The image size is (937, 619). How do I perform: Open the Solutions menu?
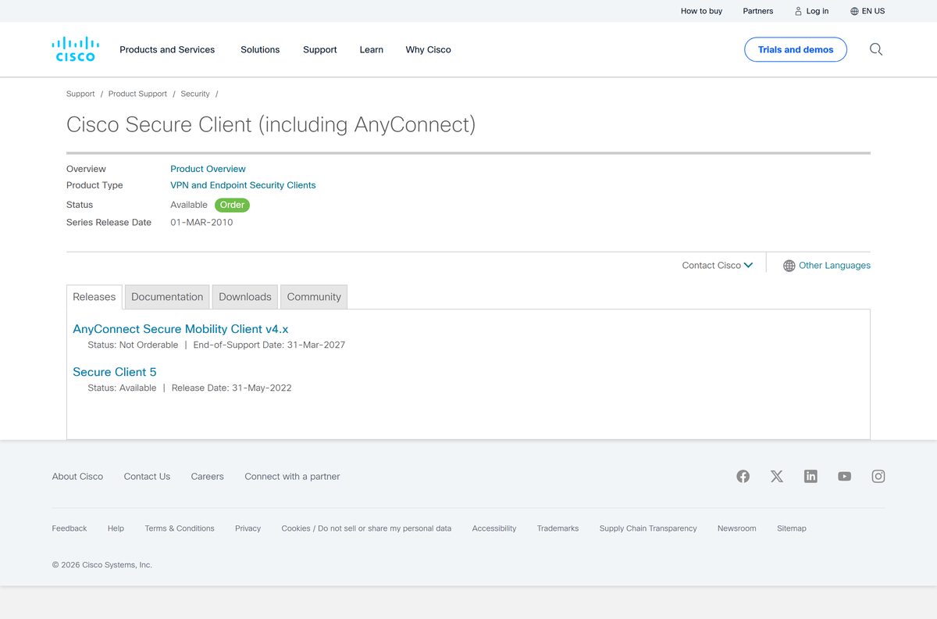260,49
